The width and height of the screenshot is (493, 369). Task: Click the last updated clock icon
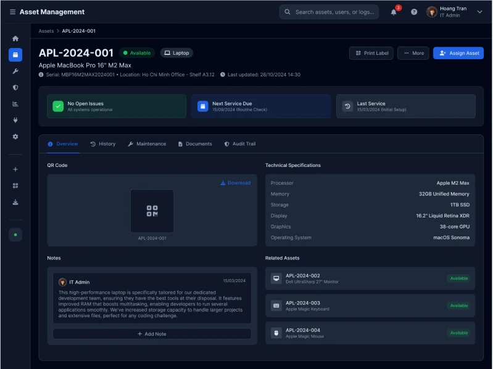223,75
